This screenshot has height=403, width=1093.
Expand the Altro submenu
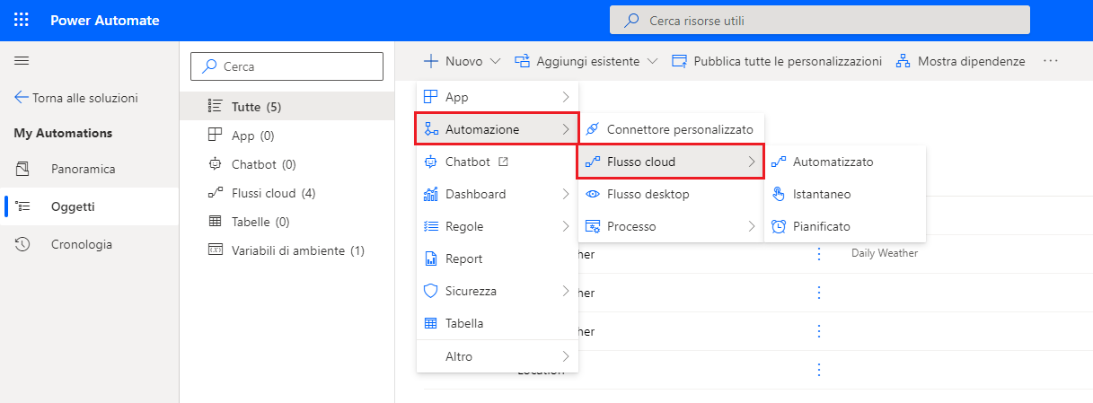tap(497, 356)
